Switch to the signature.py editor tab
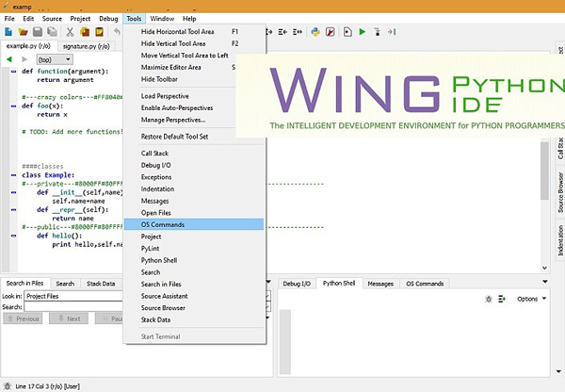This screenshot has width=565, height=392. (86, 46)
